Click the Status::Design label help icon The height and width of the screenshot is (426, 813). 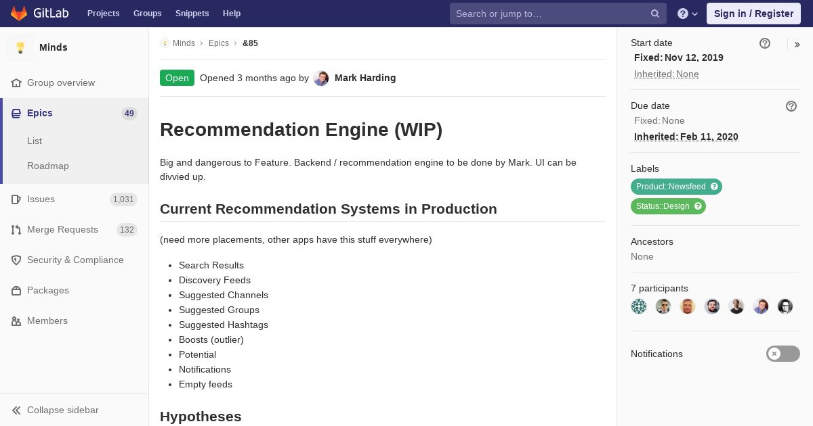point(698,206)
